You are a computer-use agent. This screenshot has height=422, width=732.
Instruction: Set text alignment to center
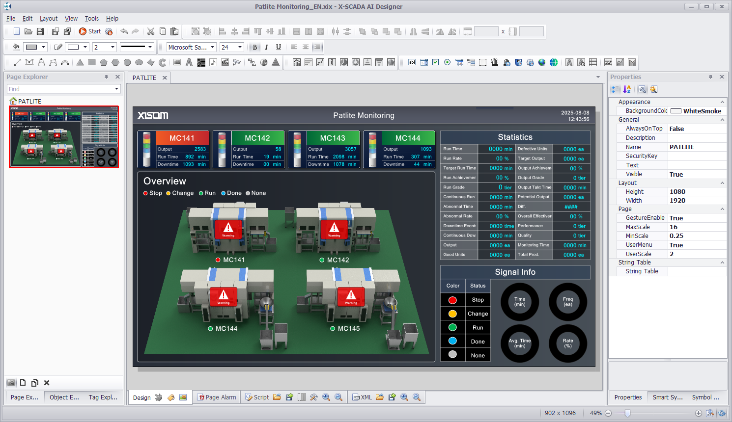click(306, 47)
